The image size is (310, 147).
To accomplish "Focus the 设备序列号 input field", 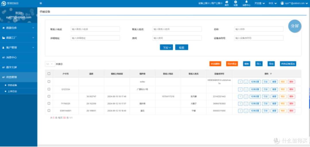I will point(259,38).
